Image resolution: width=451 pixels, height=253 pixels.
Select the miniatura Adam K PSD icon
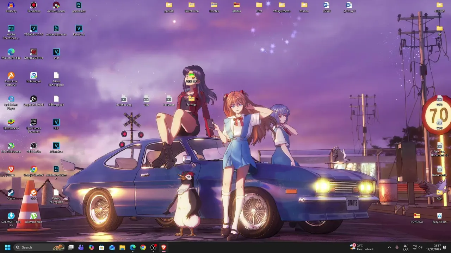[56, 173]
